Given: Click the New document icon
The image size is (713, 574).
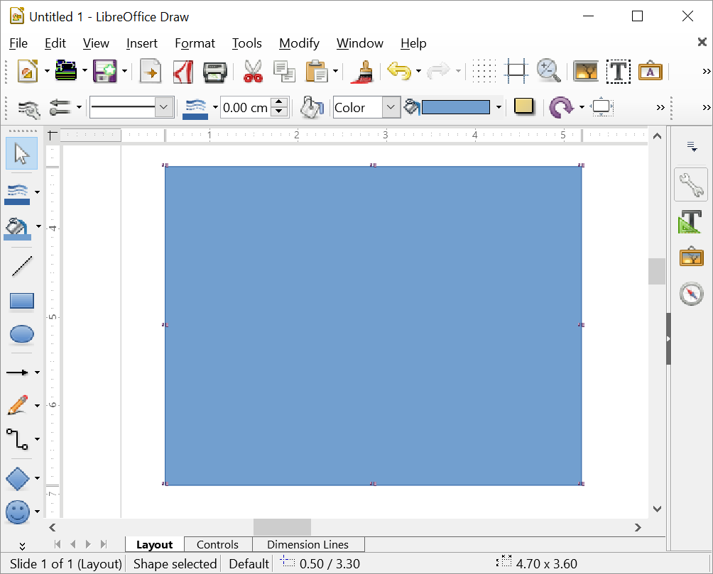Looking at the screenshot, I should coord(27,71).
